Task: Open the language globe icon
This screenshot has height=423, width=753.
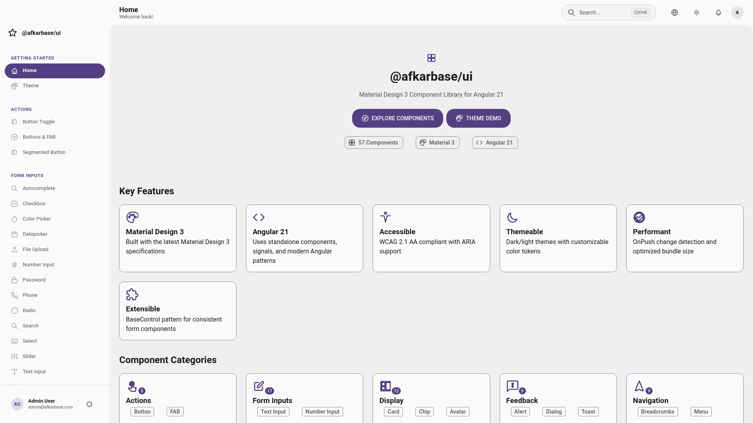Action: pos(675,13)
